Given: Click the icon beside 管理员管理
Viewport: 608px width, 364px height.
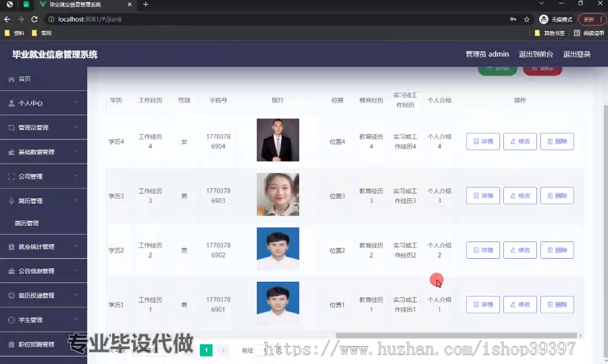Looking at the screenshot, I should point(11,127).
